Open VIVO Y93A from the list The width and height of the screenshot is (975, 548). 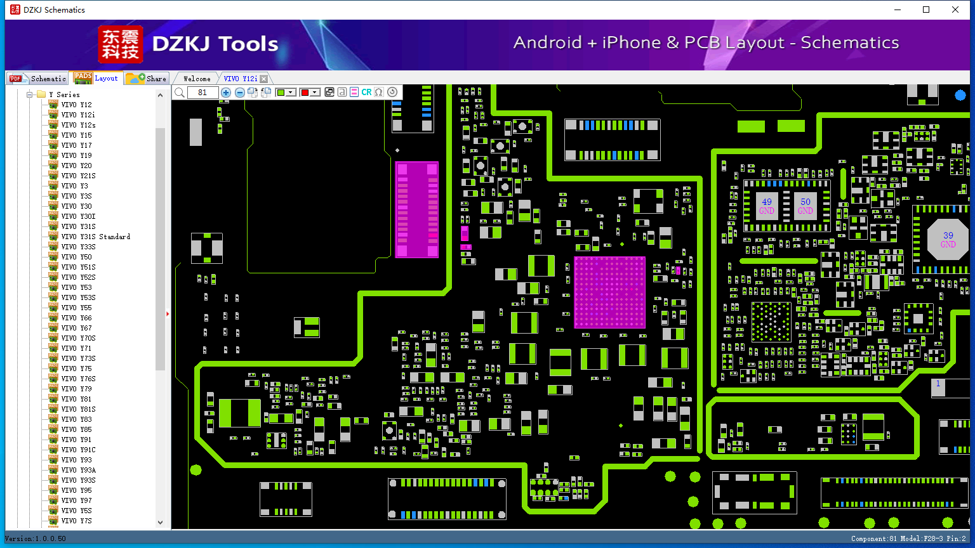coord(78,470)
